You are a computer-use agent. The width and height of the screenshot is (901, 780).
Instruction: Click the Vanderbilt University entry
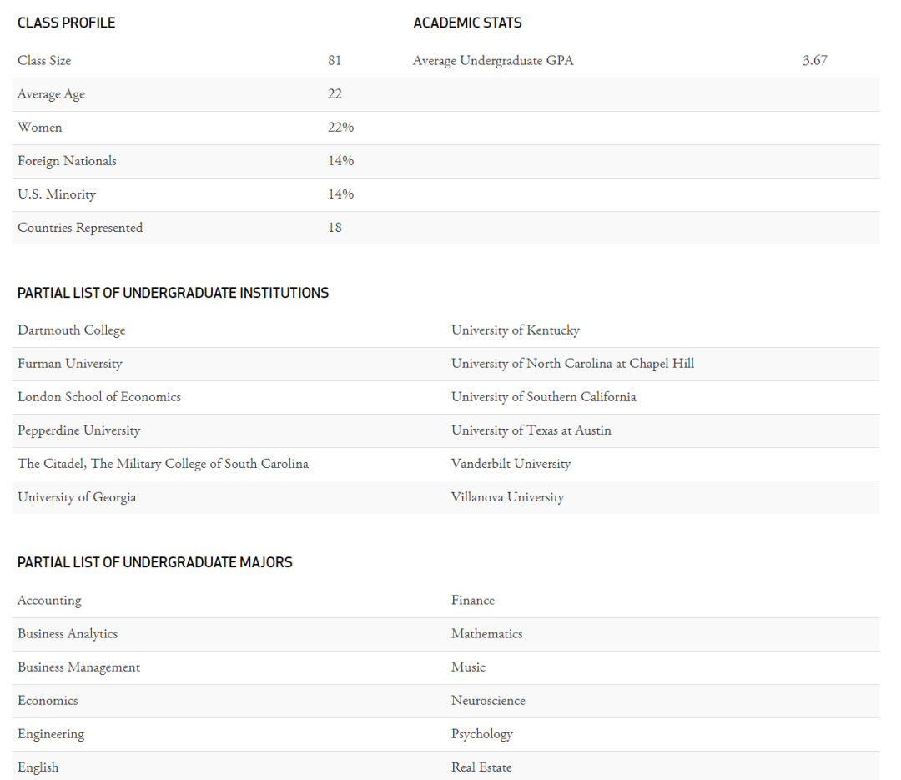[511, 464]
